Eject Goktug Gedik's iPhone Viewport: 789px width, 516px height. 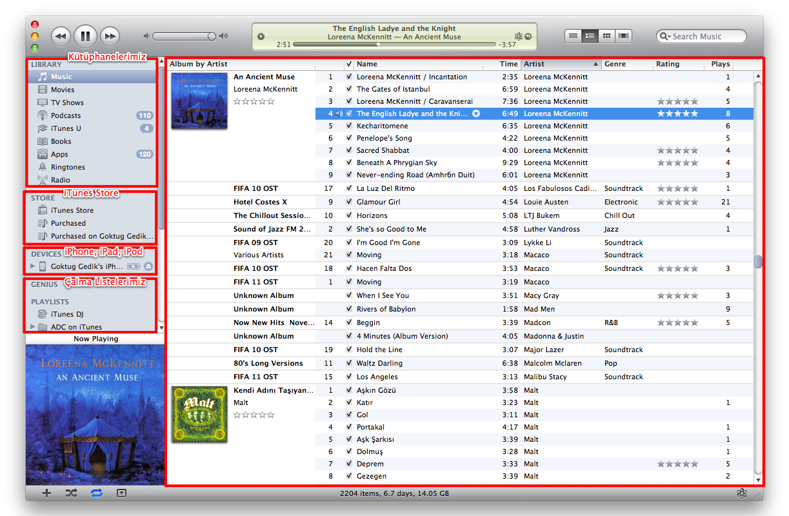[148, 266]
